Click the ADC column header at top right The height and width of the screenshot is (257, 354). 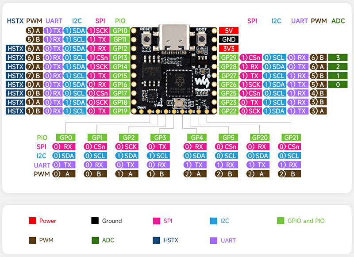pos(338,21)
